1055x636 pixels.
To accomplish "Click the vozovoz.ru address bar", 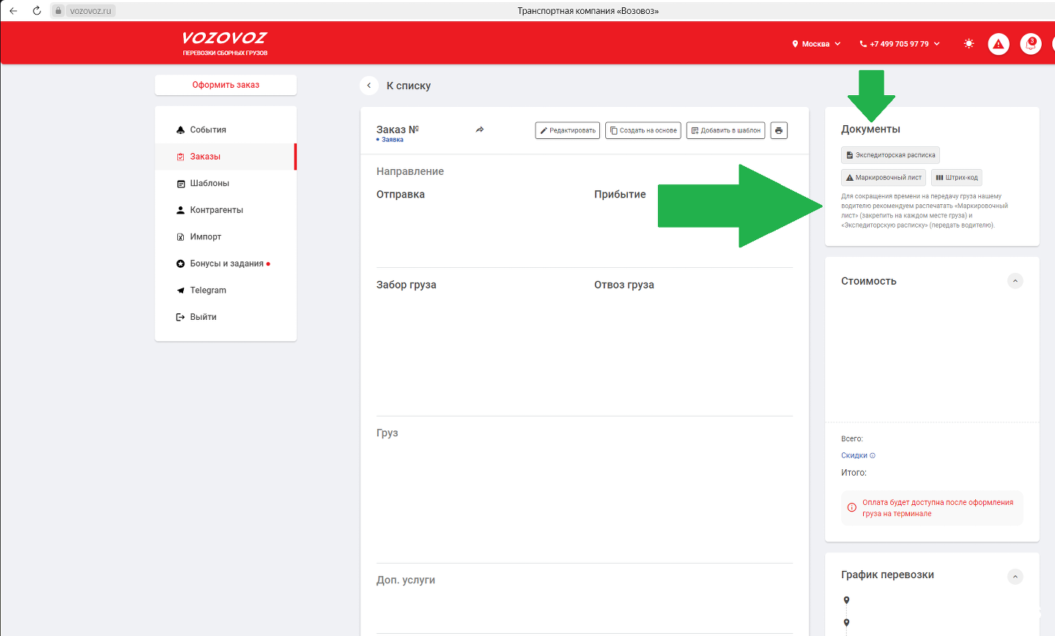I will [x=90, y=11].
